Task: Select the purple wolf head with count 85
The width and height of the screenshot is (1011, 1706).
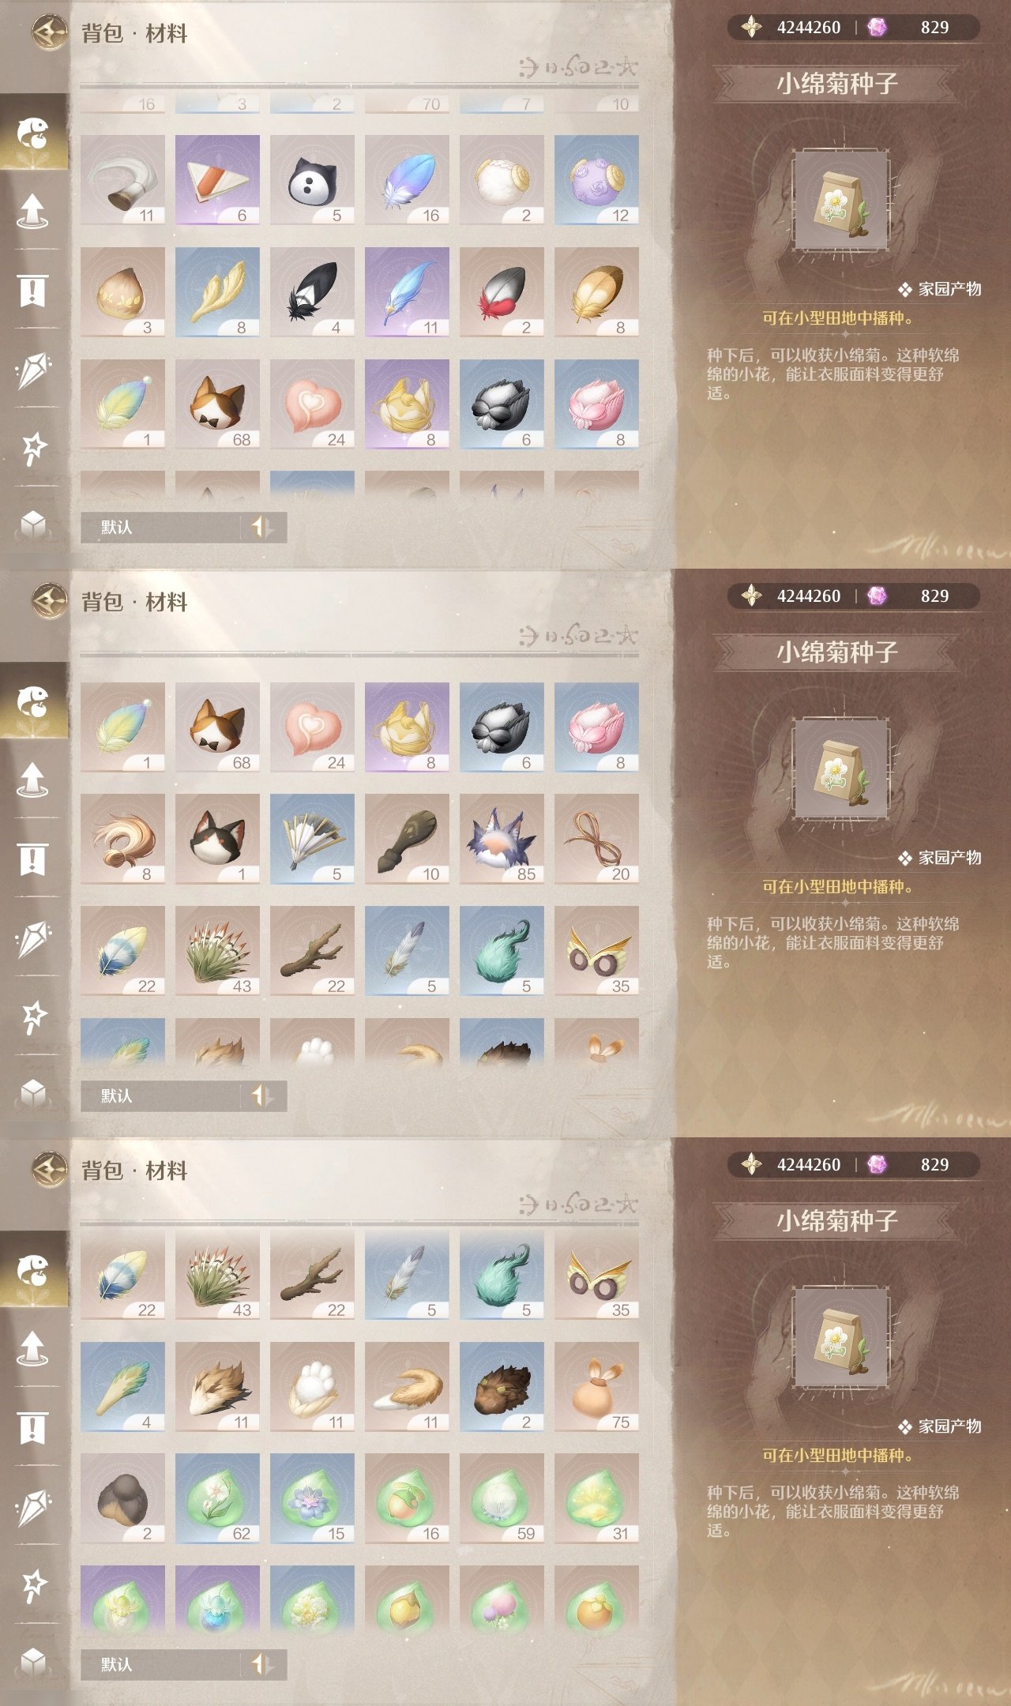Action: (502, 839)
